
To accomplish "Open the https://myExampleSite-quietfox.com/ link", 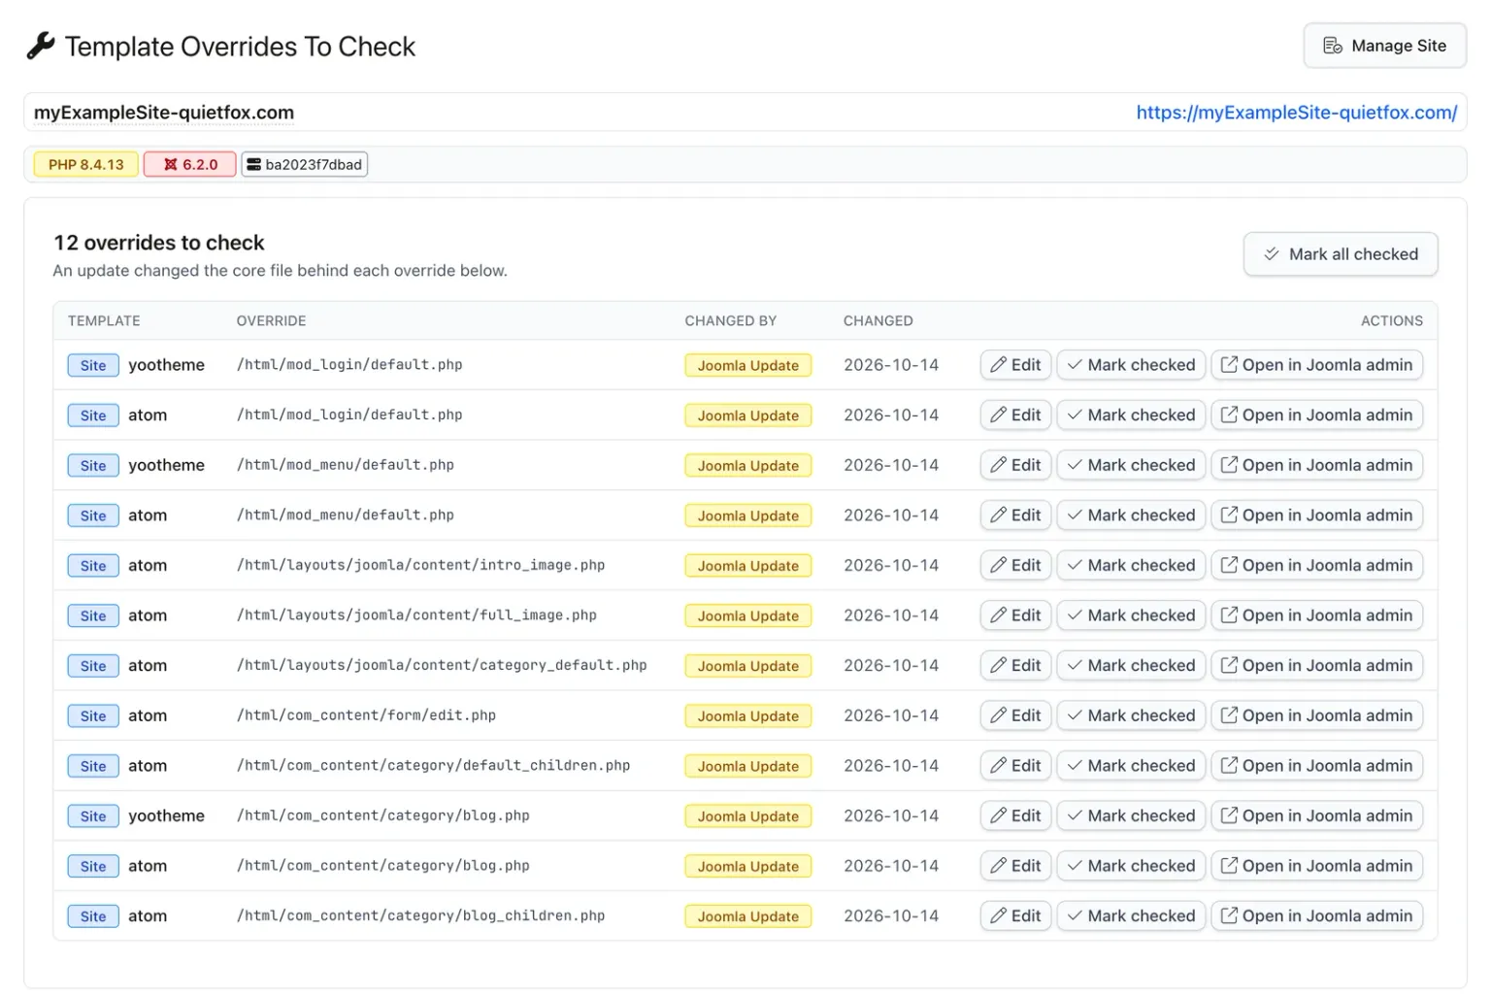I will point(1296,113).
